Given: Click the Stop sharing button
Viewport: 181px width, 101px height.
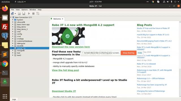Looking at the screenshot, I should 128,53.
